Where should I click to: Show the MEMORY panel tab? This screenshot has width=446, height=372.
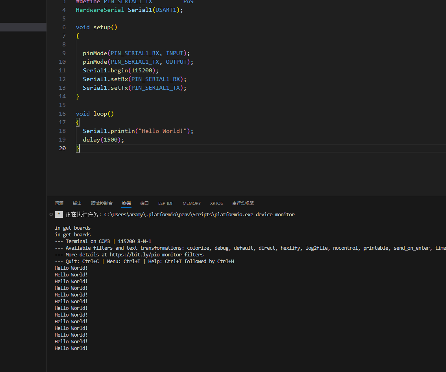(192, 203)
